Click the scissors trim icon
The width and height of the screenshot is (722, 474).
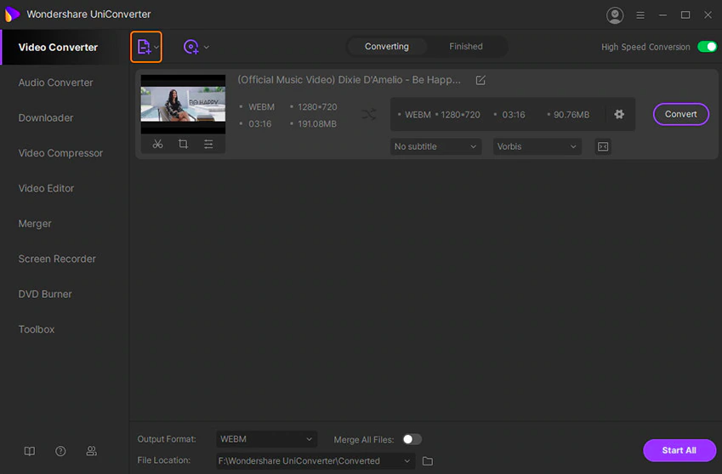[157, 144]
